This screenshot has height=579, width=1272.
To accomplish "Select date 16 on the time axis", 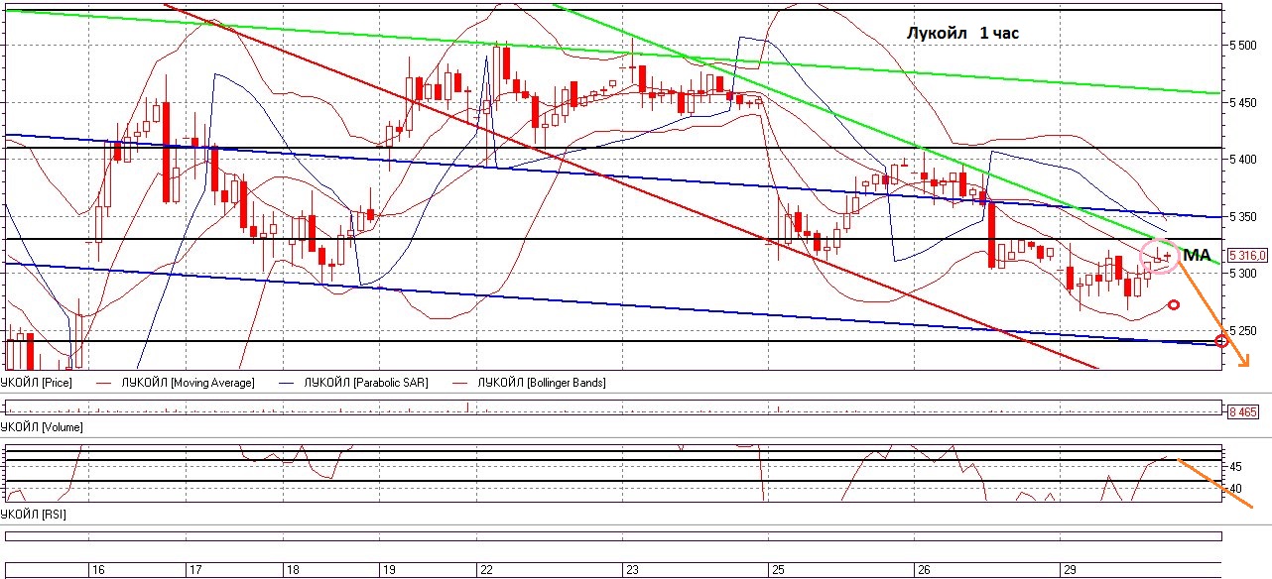I will point(98,571).
